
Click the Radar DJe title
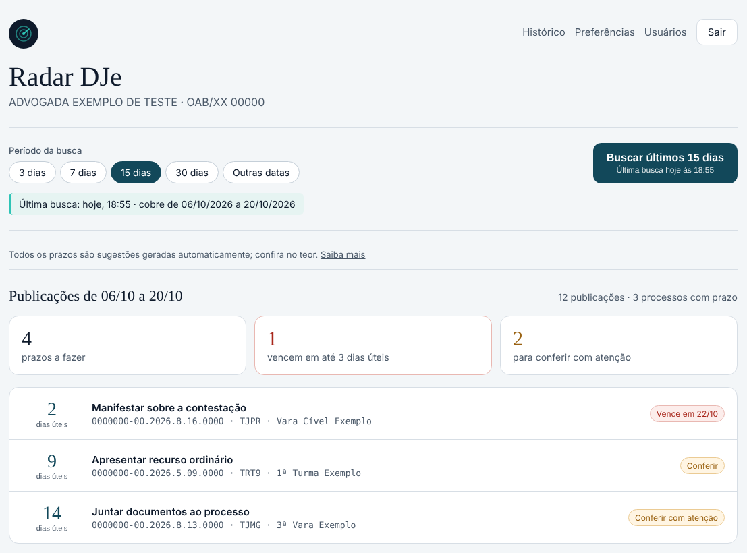click(65, 77)
